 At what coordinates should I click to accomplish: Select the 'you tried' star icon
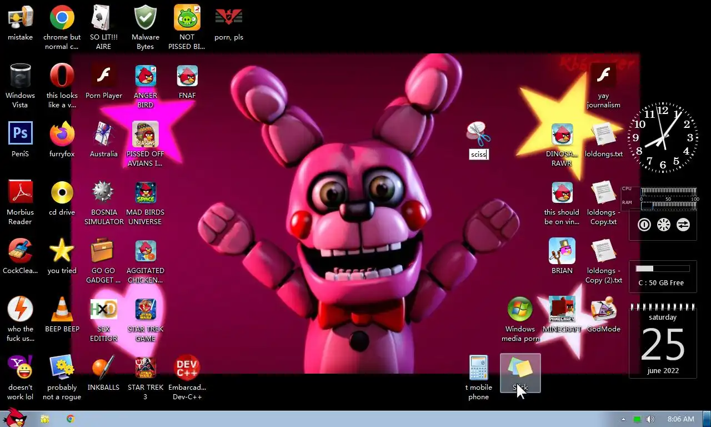(x=62, y=251)
